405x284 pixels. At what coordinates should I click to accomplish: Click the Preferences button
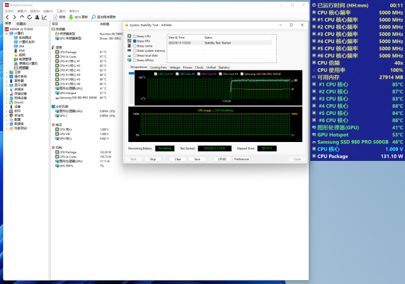241,159
